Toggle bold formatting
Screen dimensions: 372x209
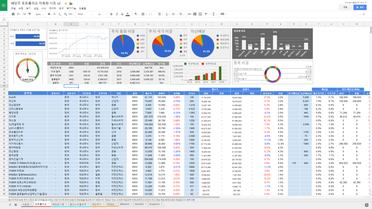pos(111,14)
